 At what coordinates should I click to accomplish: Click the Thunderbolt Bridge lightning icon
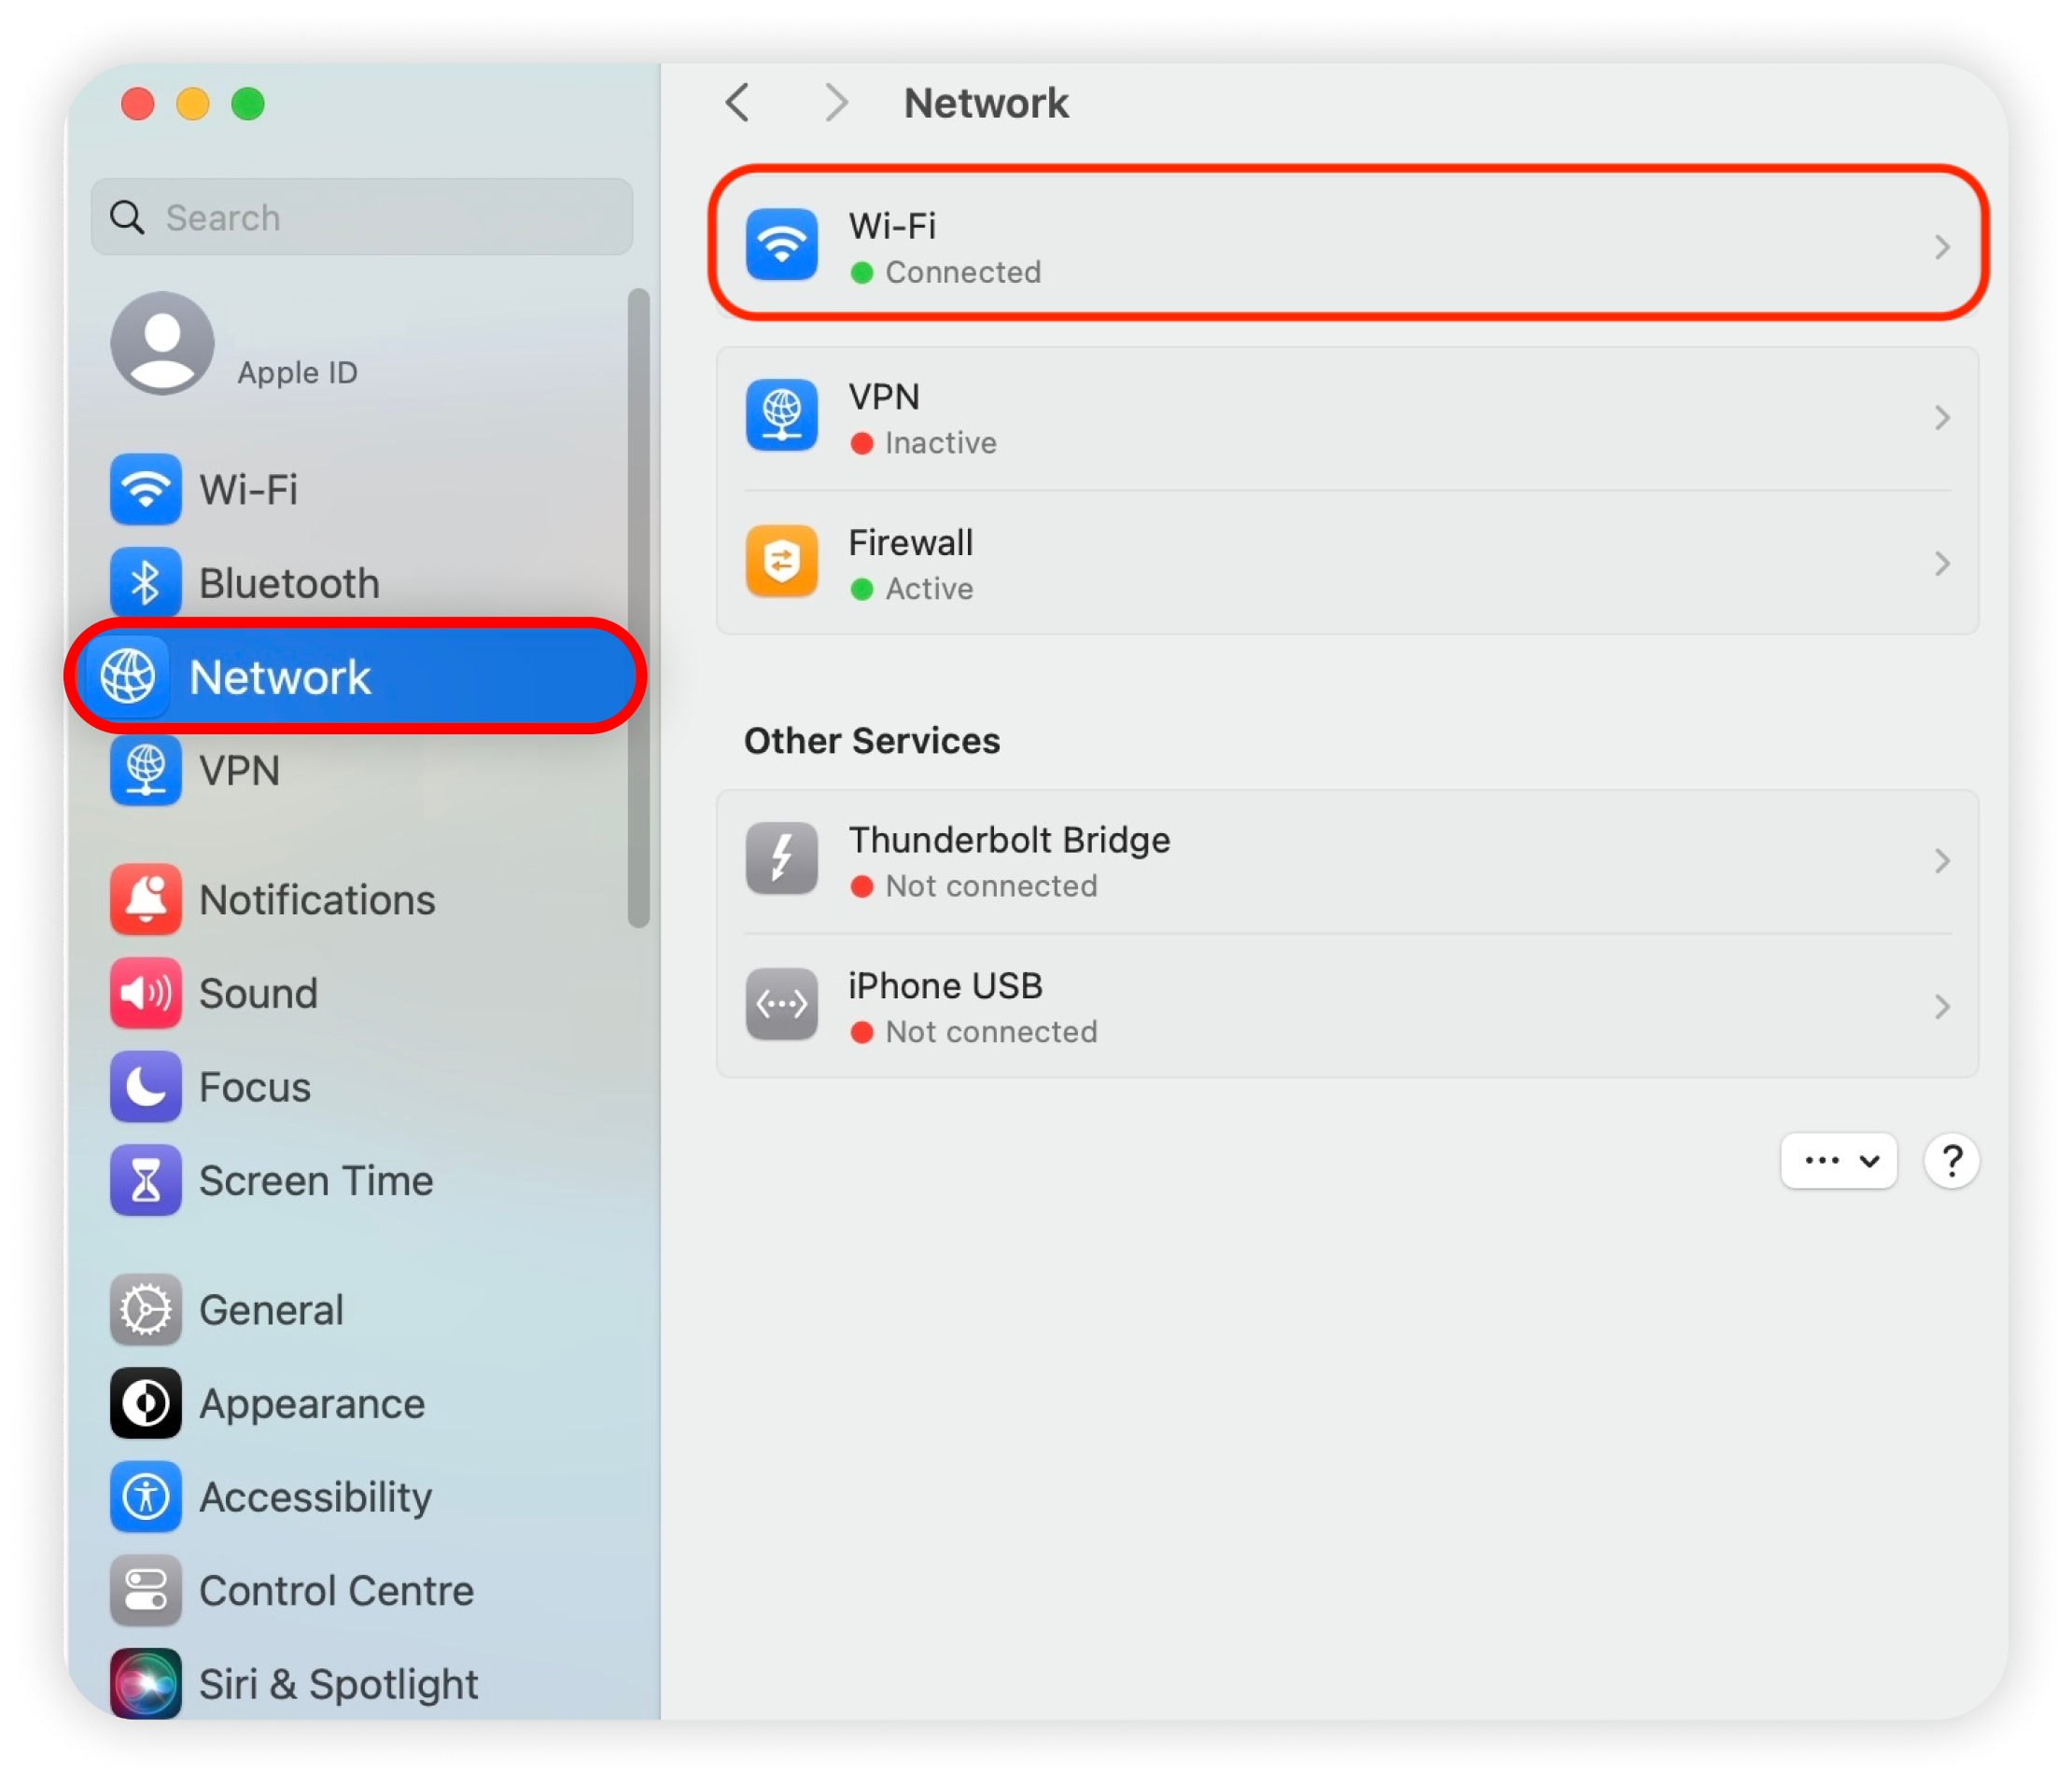(781, 859)
